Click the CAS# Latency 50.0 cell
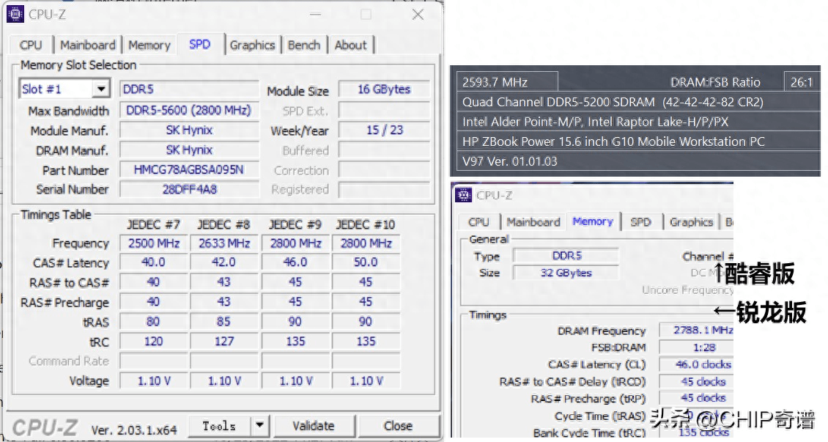The width and height of the screenshot is (828, 442). [x=366, y=262]
